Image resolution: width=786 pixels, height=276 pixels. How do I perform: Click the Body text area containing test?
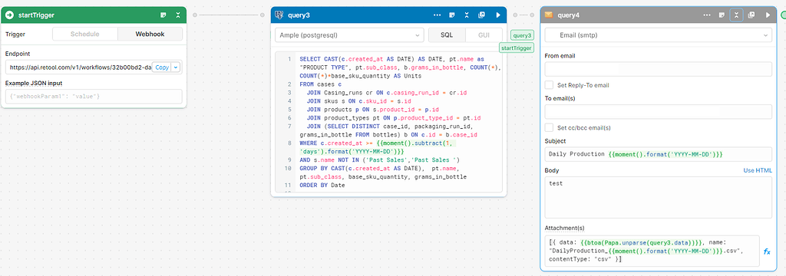point(658,197)
